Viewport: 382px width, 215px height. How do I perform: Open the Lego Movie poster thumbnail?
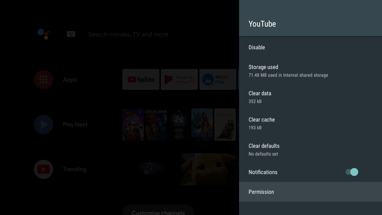(133, 125)
